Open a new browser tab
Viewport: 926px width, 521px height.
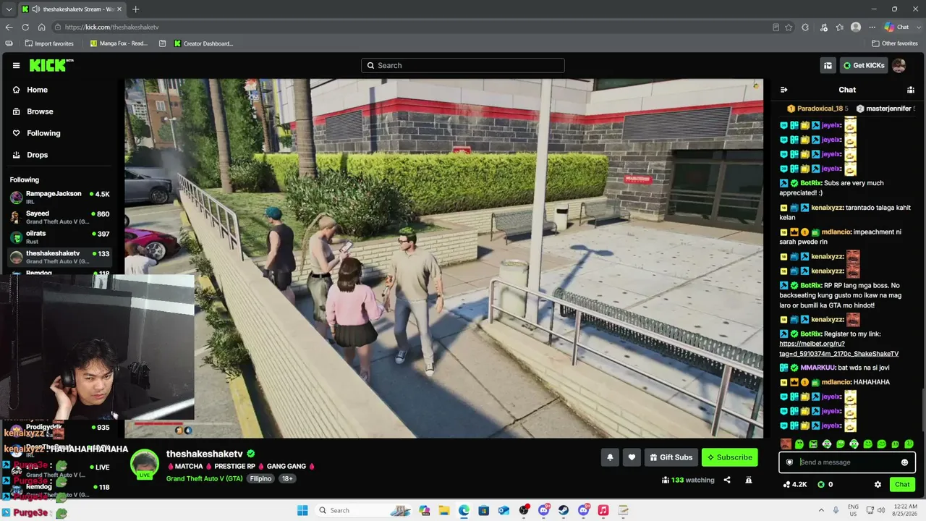point(135,9)
